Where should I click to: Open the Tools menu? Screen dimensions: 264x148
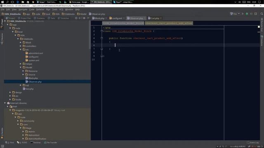click(x=55, y=9)
